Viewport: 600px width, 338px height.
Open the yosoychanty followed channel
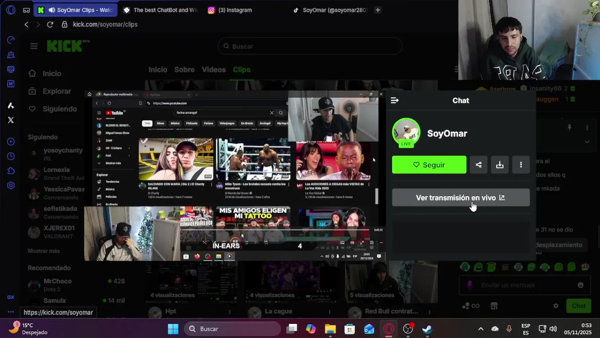point(55,154)
